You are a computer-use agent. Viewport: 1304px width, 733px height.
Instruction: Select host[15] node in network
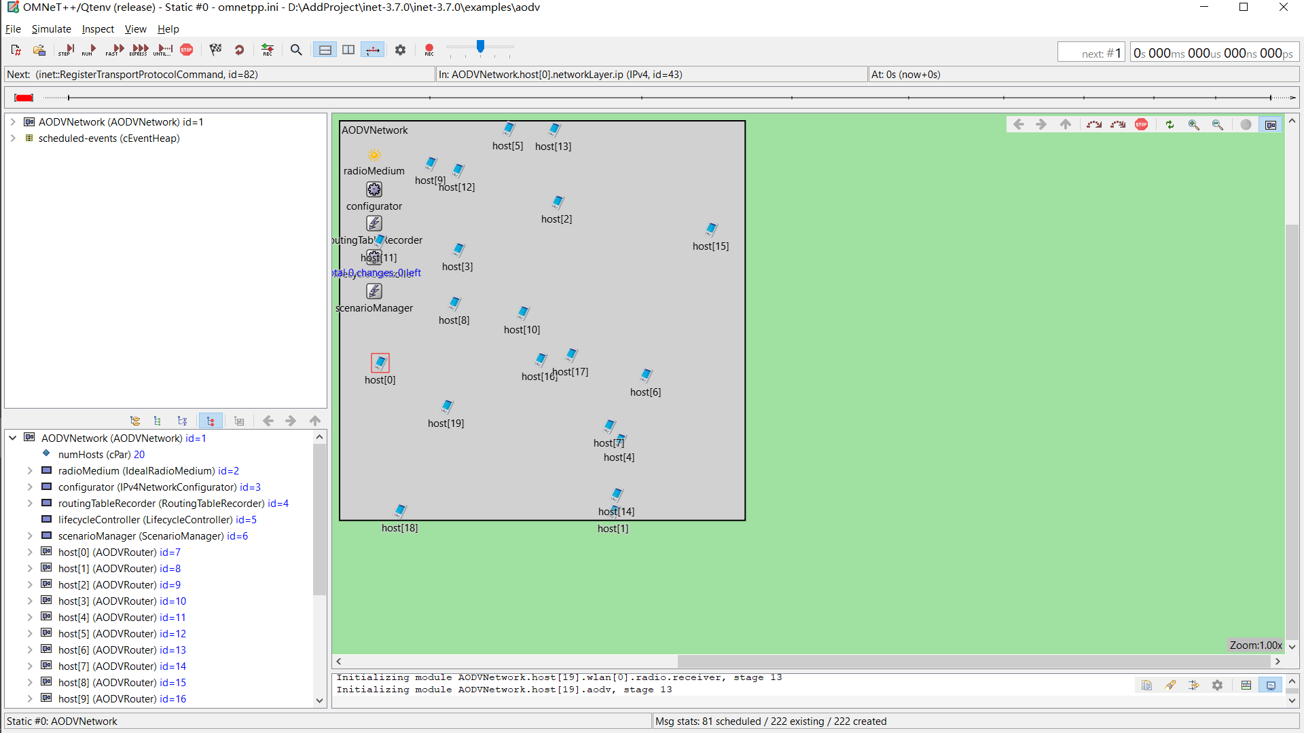click(711, 229)
